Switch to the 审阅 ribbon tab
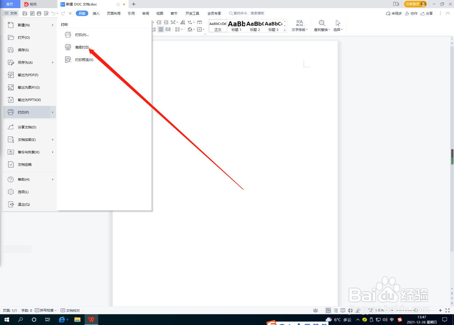The width and height of the screenshot is (454, 325). click(145, 13)
